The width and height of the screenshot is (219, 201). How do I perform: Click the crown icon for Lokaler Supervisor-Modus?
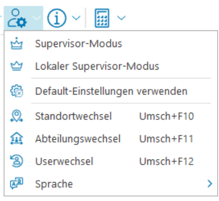17,66
